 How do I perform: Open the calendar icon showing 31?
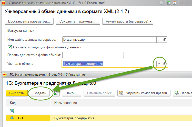click(x=174, y=3)
